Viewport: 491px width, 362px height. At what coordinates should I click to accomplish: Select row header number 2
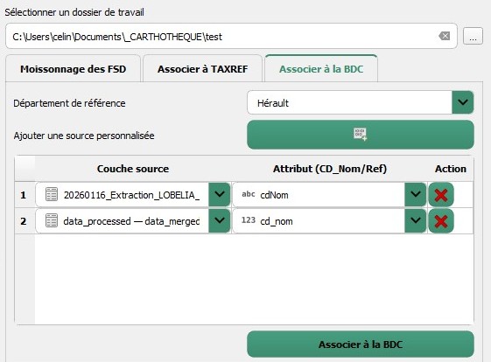click(x=24, y=221)
